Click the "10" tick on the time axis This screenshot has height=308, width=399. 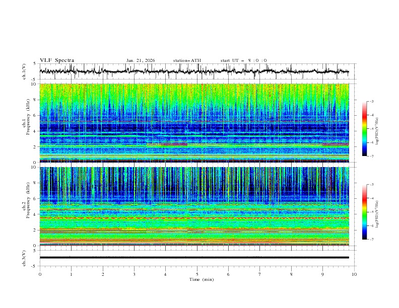tap(354, 274)
